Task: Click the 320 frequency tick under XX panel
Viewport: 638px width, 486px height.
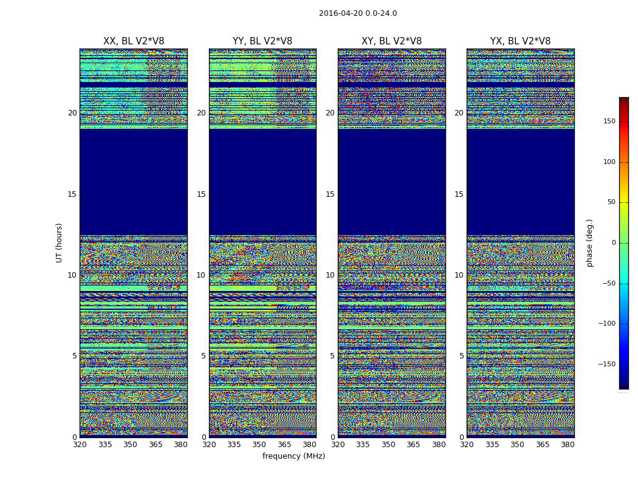Action: click(80, 445)
